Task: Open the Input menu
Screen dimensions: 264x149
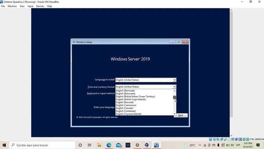Action: pyautogui.click(x=30, y=6)
